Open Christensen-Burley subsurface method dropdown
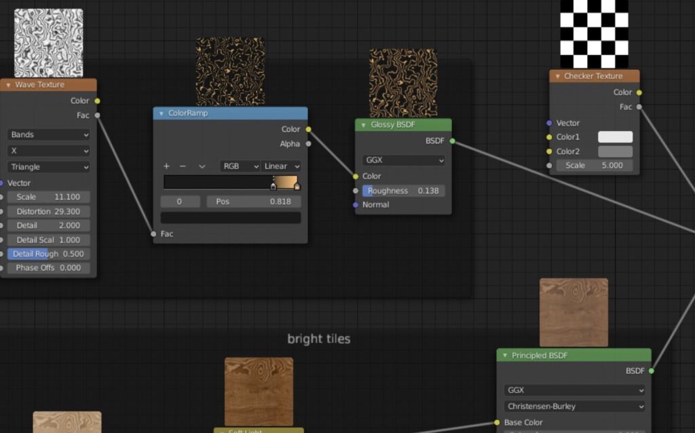Viewport: 695px width, 433px height. 574,407
